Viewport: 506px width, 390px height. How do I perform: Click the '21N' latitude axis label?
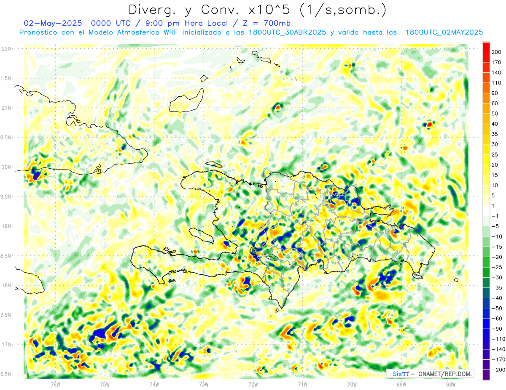[x=6, y=108]
